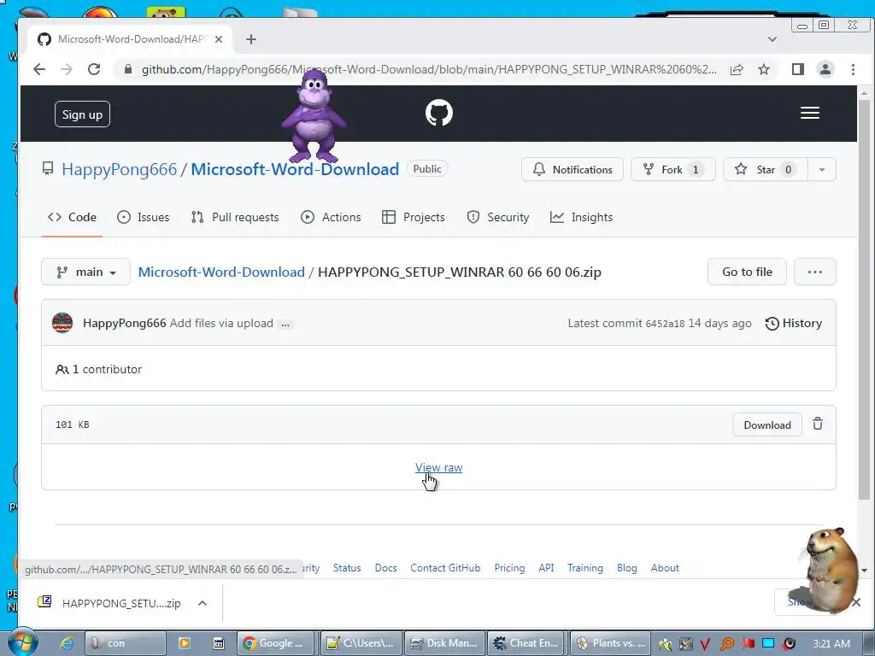The width and height of the screenshot is (875, 656).
Task: Open 'Add files via upload' commit message
Action: coord(221,323)
